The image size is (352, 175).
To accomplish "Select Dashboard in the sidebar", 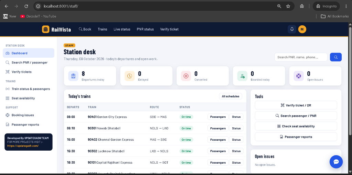I will (x=29, y=53).
